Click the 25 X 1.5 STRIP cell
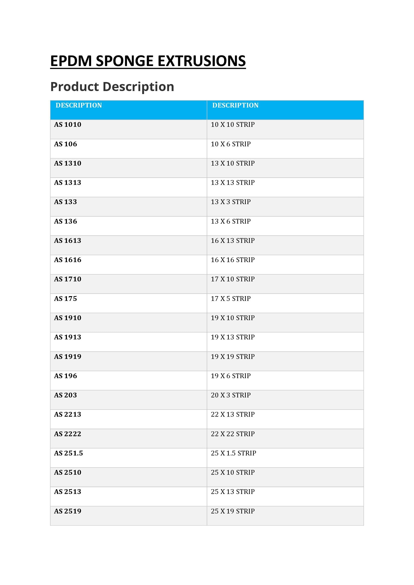 (x=233, y=453)
